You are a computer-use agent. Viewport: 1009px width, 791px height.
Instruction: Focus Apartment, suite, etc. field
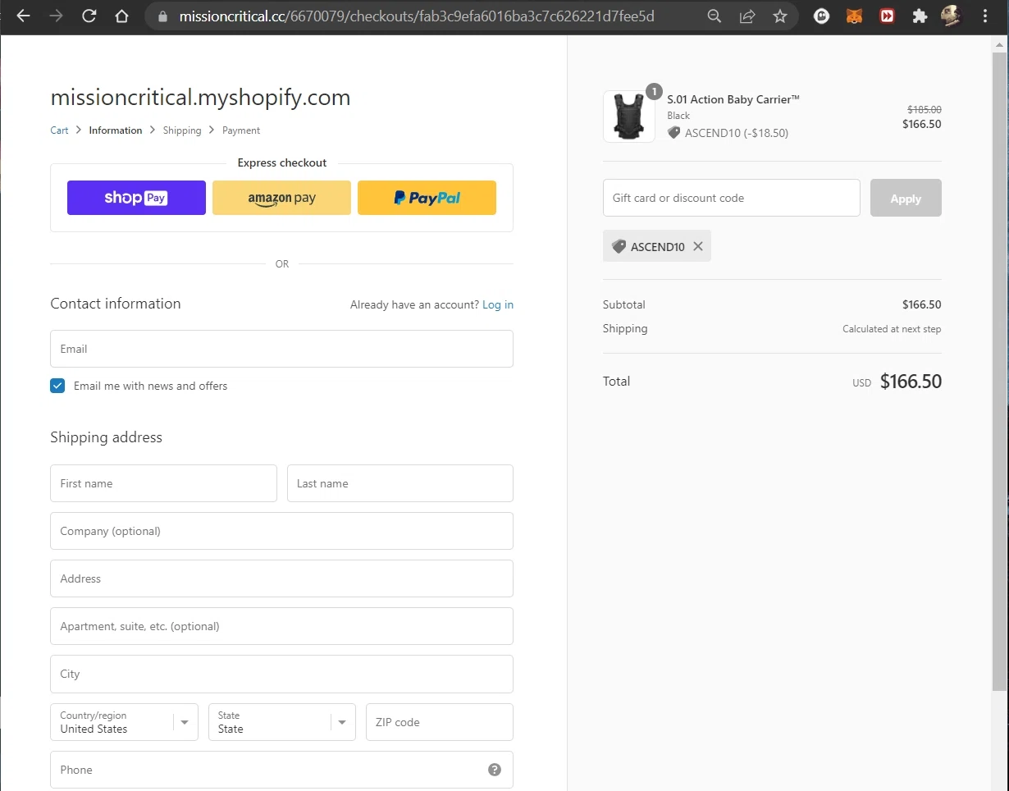tap(281, 626)
